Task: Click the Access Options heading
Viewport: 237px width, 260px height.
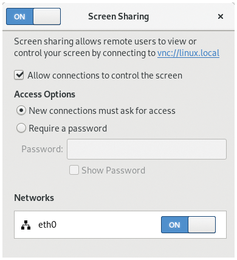Action: (x=44, y=94)
